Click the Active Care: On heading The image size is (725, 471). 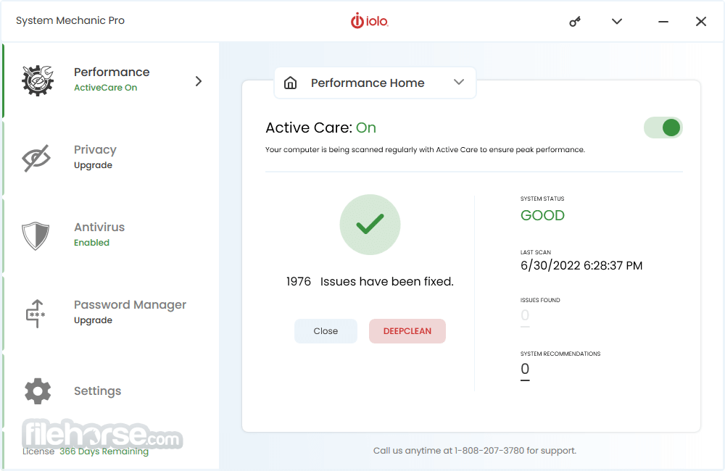321,128
